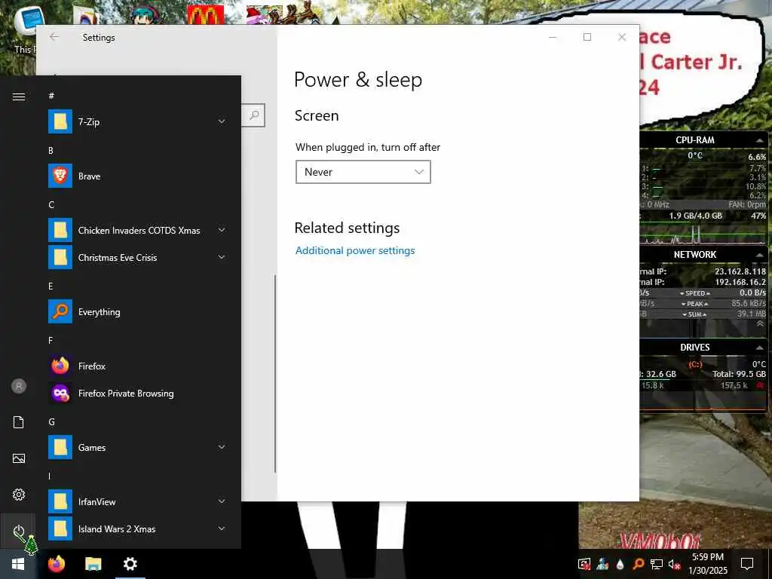This screenshot has width=772, height=579.
Task: Open Settings gear in Start sidebar
Action: point(19,495)
